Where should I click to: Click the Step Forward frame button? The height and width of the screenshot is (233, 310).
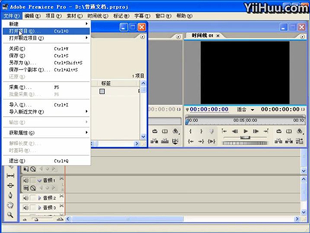[256, 131]
